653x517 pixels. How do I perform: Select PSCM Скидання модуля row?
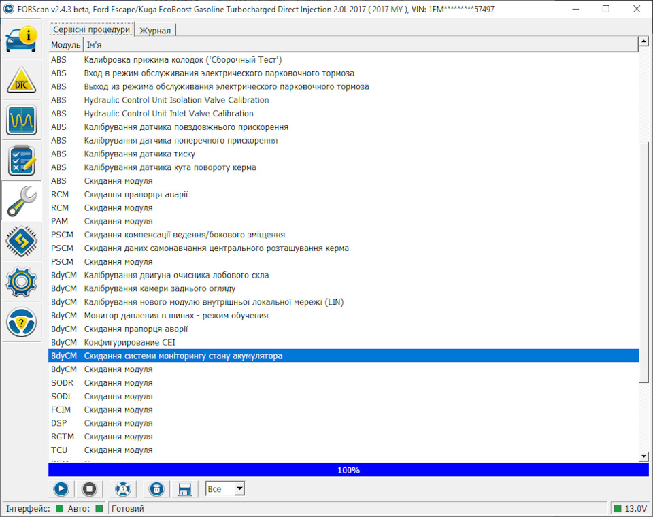tap(344, 262)
